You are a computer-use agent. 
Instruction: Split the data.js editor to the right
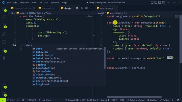point(86,8)
